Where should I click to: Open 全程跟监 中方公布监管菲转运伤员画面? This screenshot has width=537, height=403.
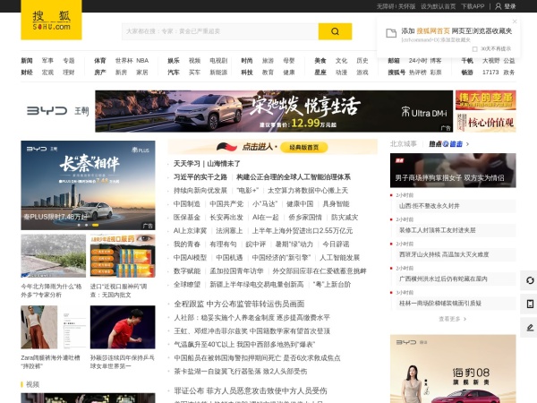click(x=239, y=304)
